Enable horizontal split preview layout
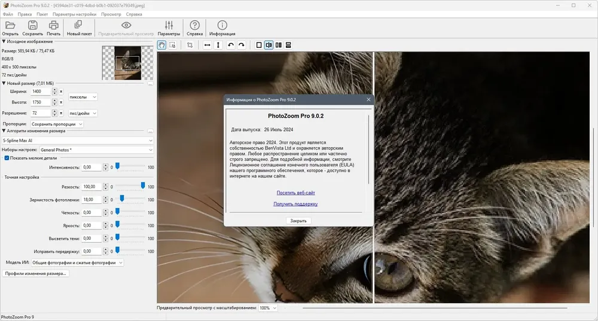 [288, 45]
